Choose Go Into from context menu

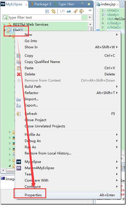(x=68, y=41)
